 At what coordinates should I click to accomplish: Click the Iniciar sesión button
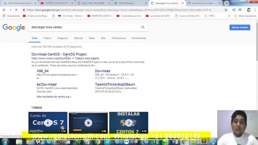click(x=240, y=27)
